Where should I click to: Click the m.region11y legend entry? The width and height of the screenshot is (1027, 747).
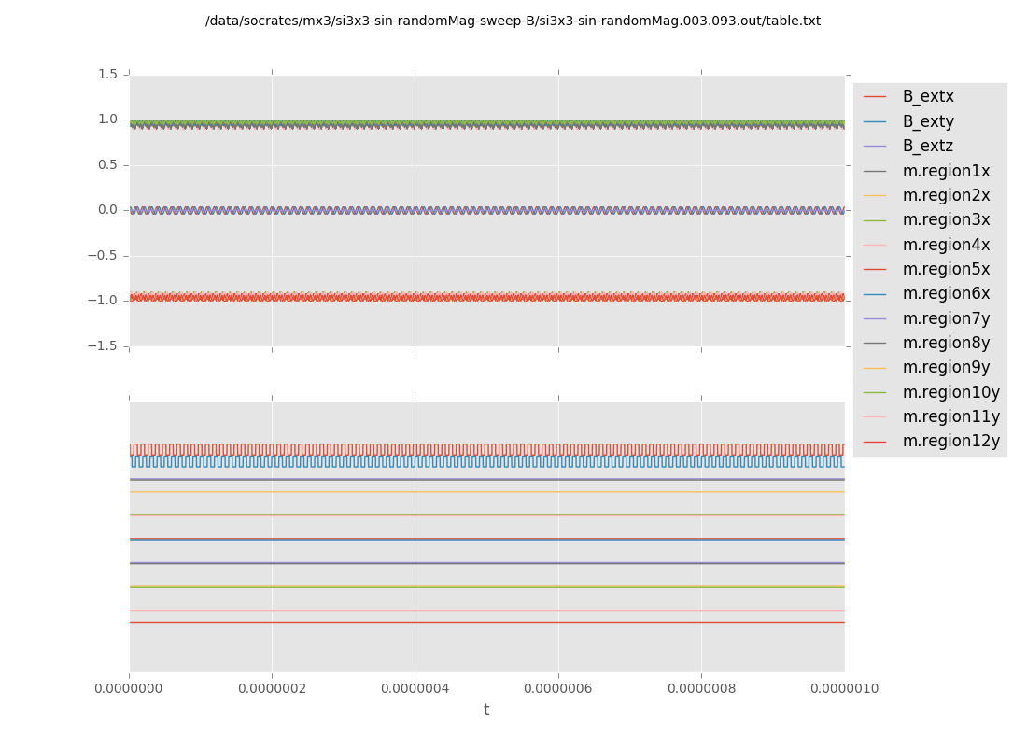950,416
